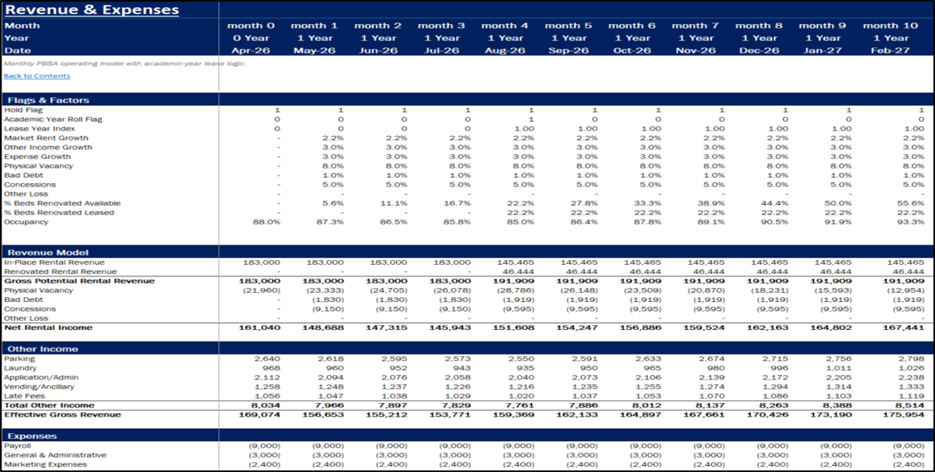
Task: Select the Physical Vacancy revenue row label
Action: [38, 290]
